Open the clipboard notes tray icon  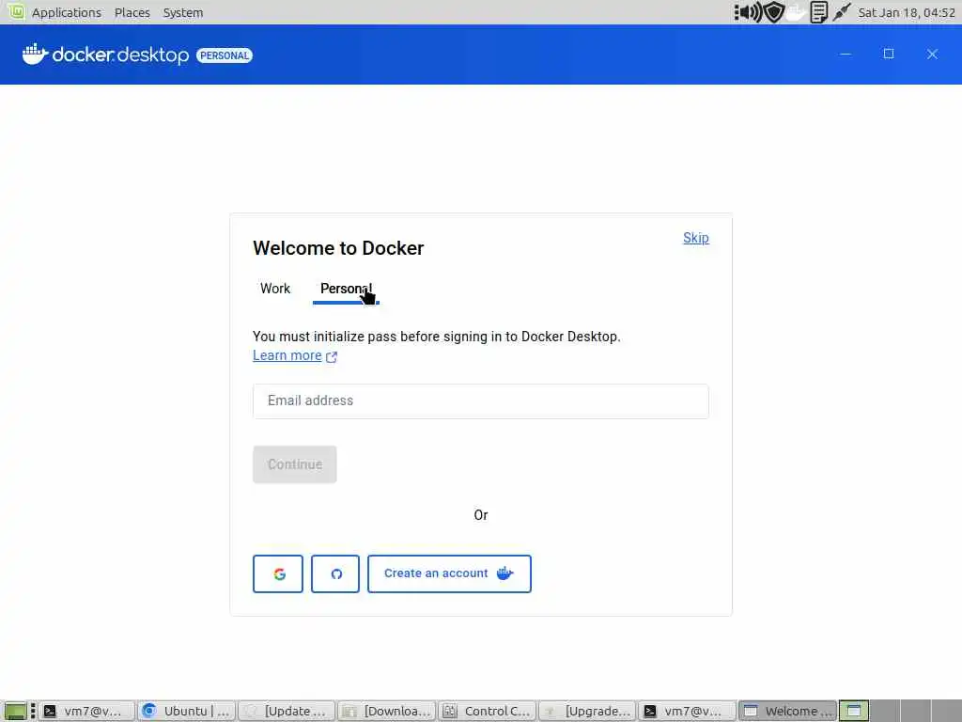point(818,12)
